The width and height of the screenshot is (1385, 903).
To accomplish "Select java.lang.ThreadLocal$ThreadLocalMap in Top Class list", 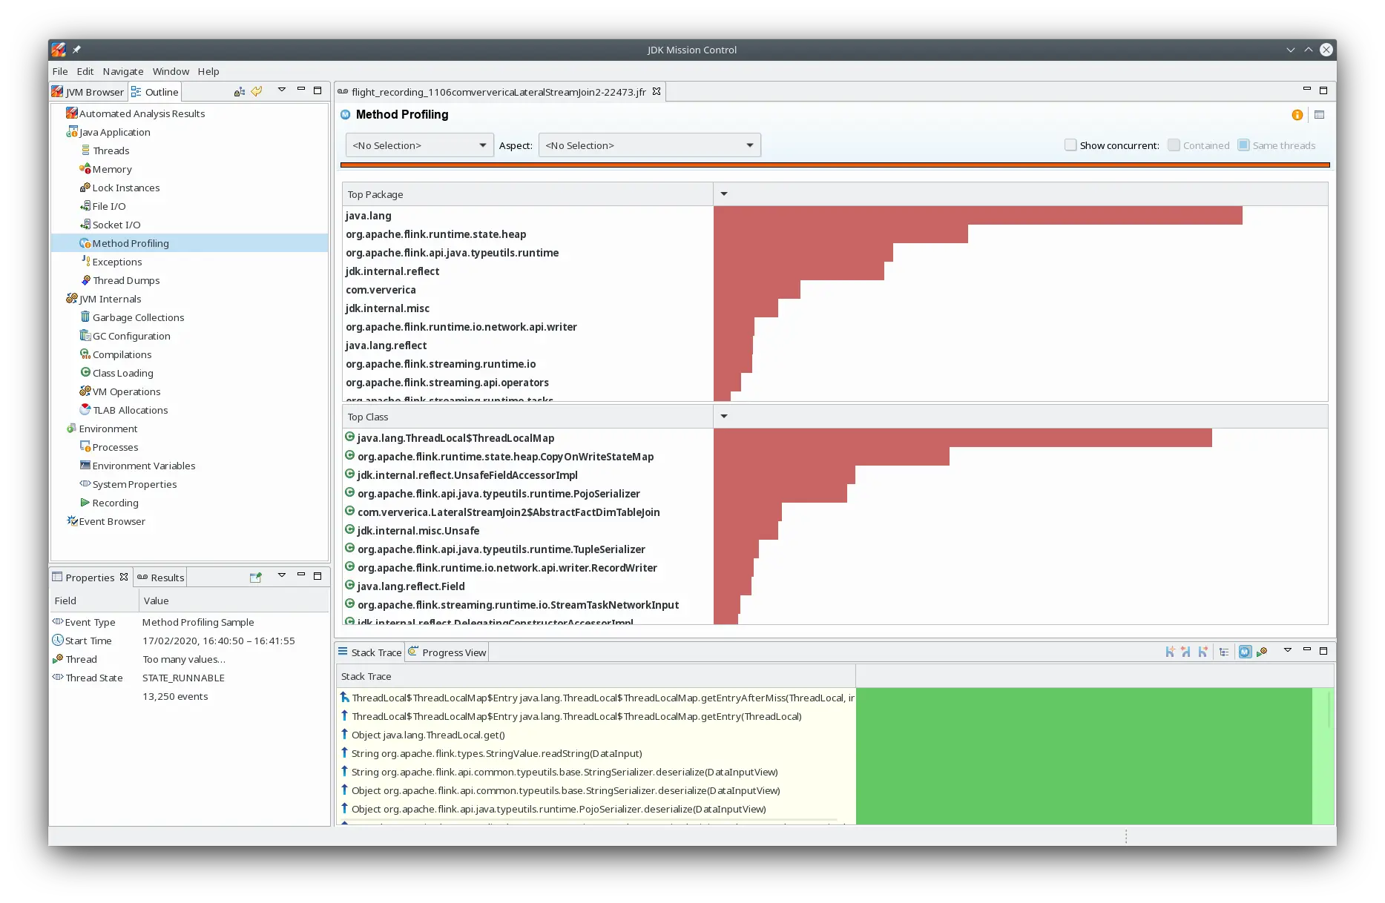I will (x=456, y=437).
